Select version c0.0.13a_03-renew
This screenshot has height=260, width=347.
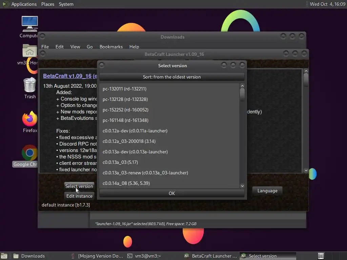169,173
